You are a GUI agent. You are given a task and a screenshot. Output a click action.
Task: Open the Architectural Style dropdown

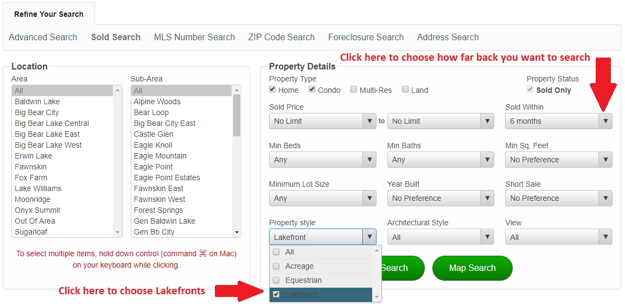(x=440, y=237)
